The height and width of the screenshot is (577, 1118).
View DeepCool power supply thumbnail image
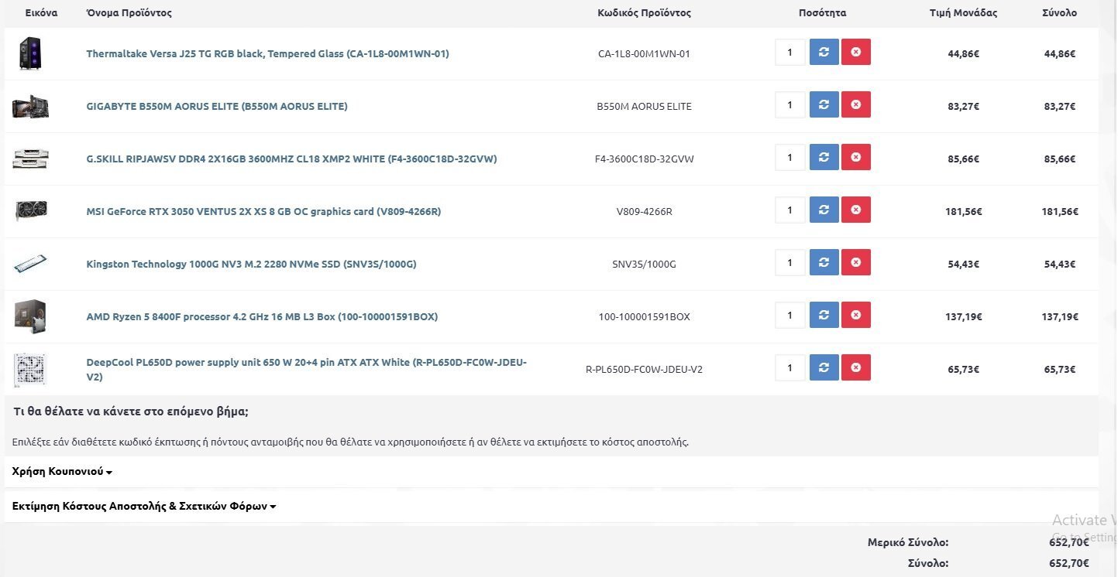[x=30, y=370]
